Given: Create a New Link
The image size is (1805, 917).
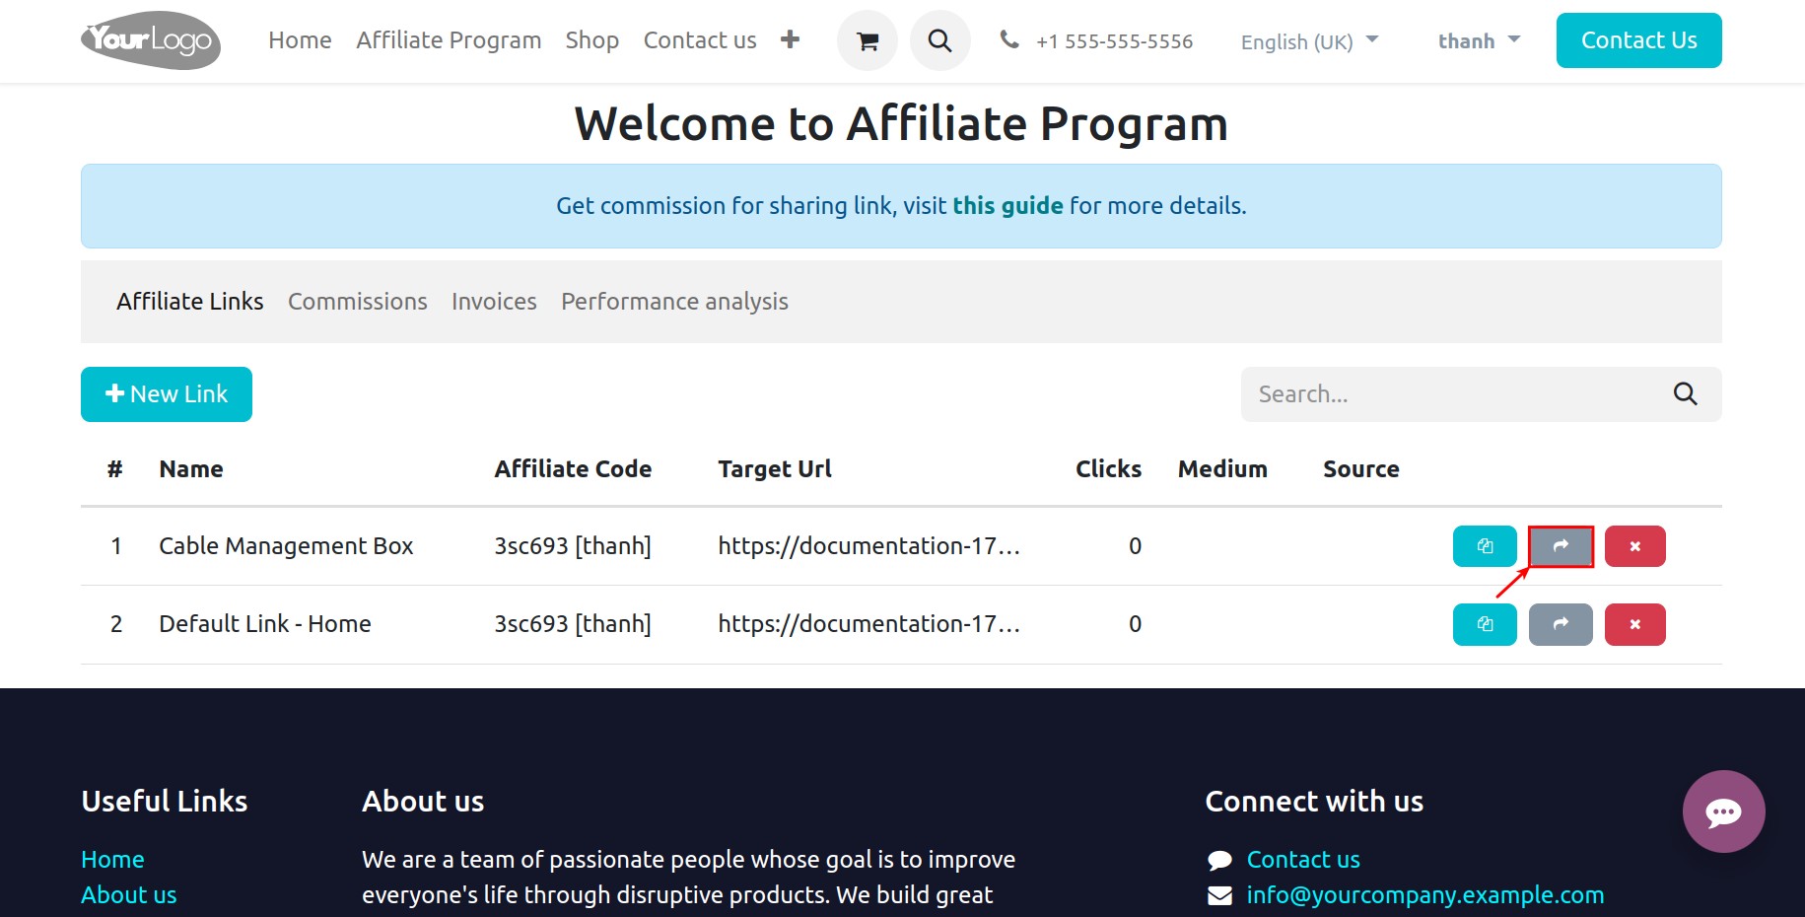Looking at the screenshot, I should pyautogui.click(x=166, y=393).
